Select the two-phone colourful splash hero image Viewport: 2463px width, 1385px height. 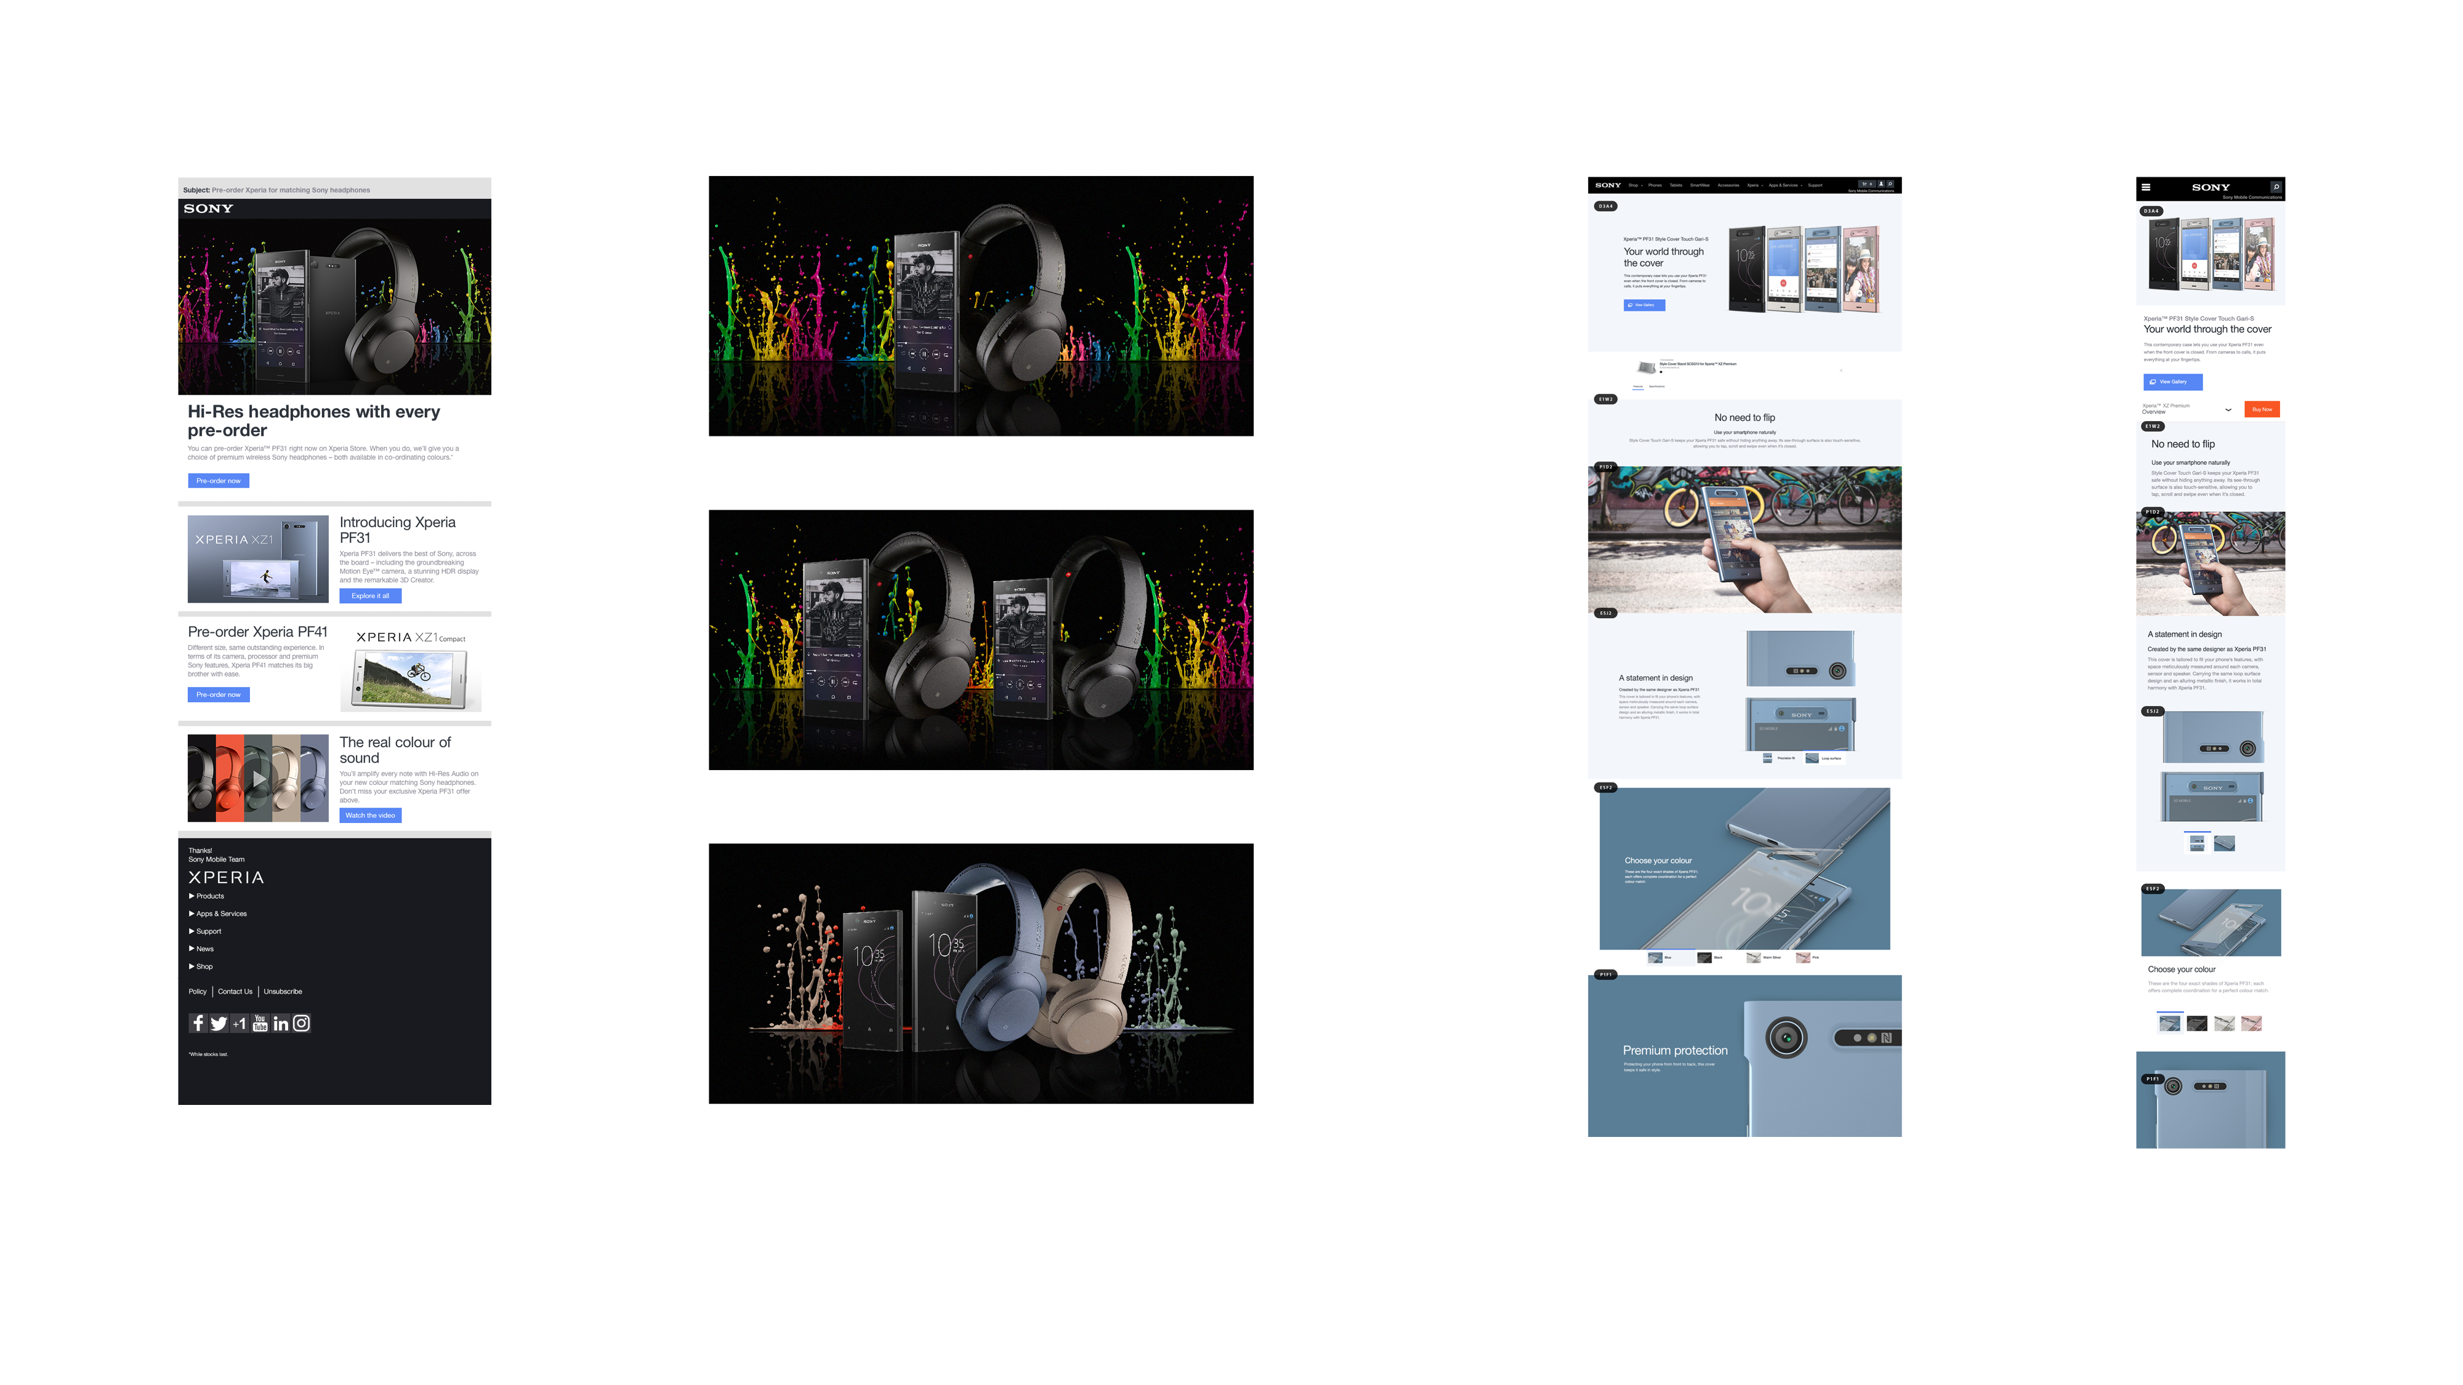tap(980, 640)
